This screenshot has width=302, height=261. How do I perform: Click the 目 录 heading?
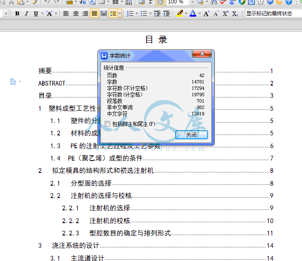(x=156, y=40)
